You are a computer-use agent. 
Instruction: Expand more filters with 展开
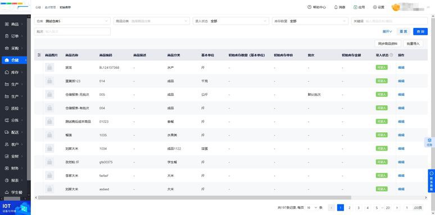[x=387, y=31]
